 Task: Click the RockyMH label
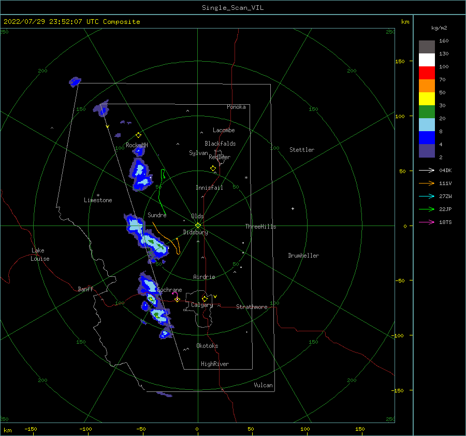pyautogui.click(x=137, y=145)
